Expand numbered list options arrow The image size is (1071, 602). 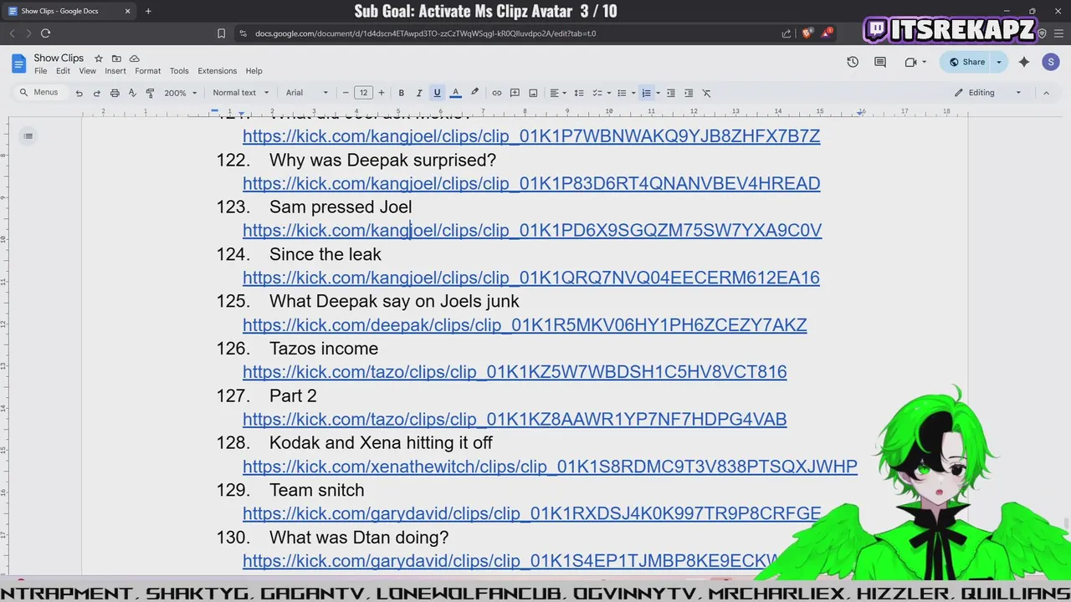(x=658, y=93)
